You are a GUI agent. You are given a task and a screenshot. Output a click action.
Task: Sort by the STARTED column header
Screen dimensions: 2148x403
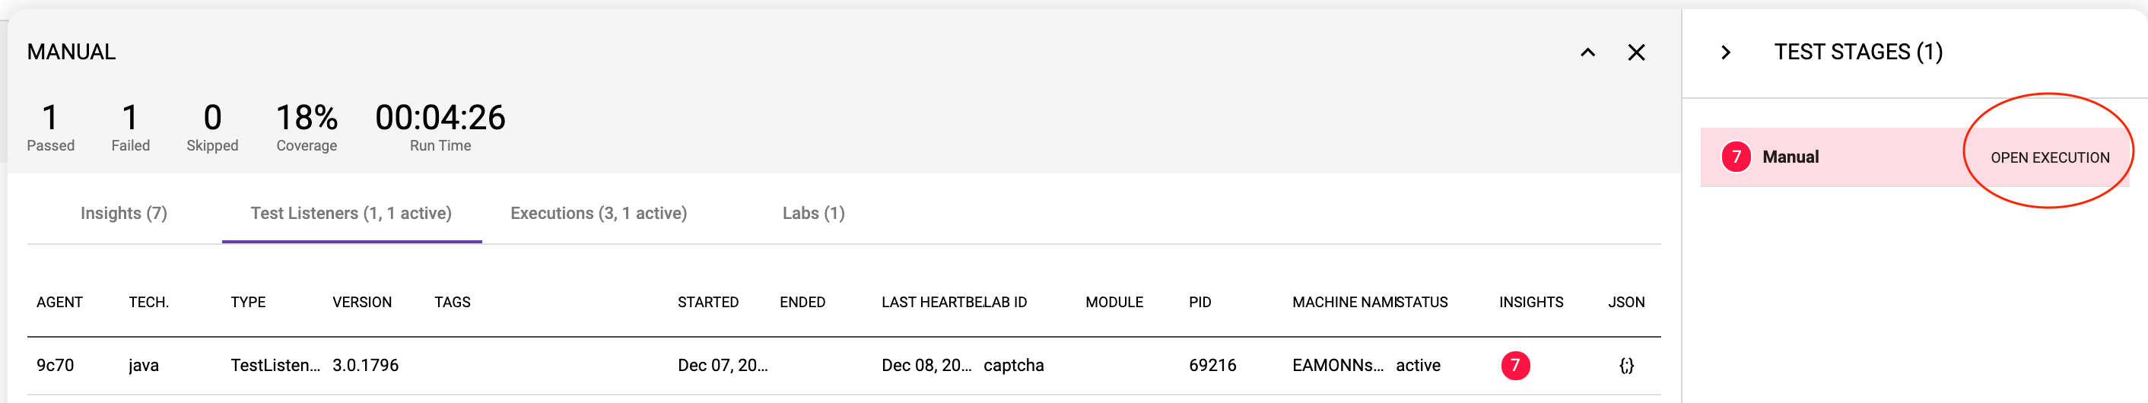707,302
